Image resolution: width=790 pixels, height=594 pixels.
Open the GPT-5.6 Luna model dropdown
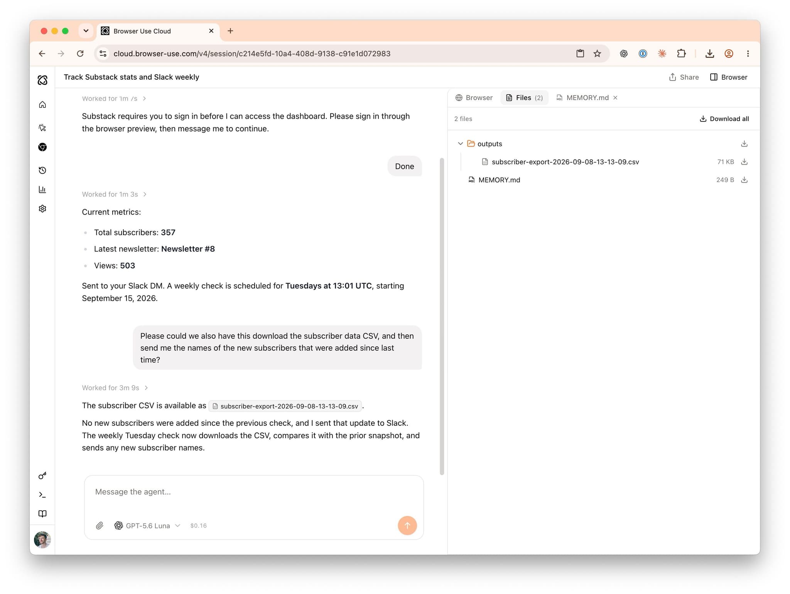(x=147, y=526)
